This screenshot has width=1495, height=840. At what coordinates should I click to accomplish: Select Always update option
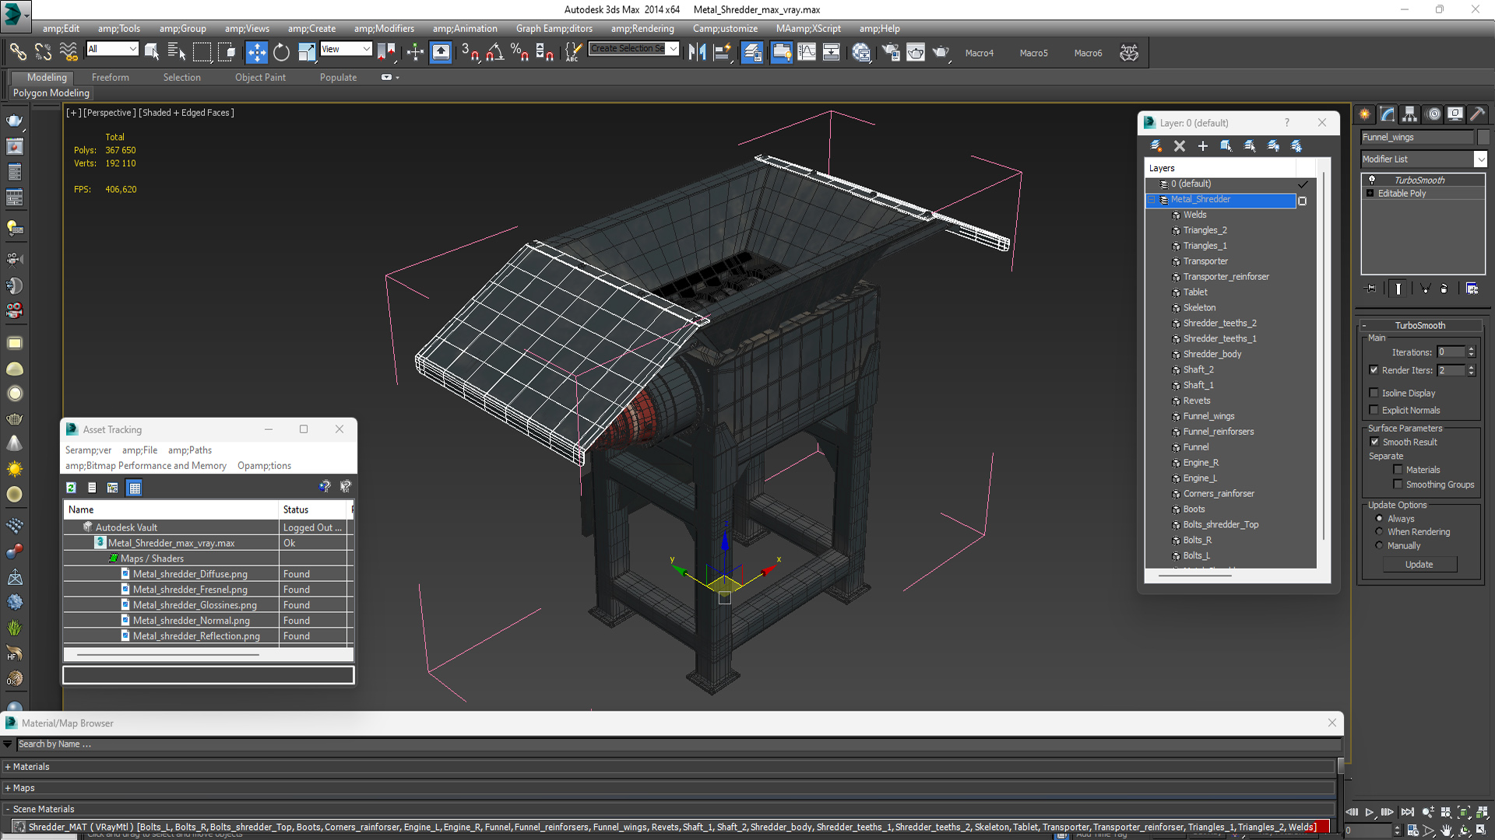click(x=1379, y=519)
